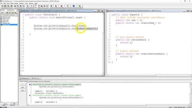Click the Cut scissors icon
192x108 pixels.
(15, 7)
